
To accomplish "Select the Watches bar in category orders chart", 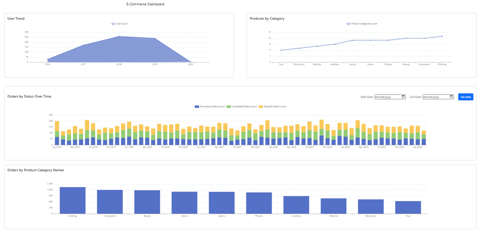I will tap(334, 206).
